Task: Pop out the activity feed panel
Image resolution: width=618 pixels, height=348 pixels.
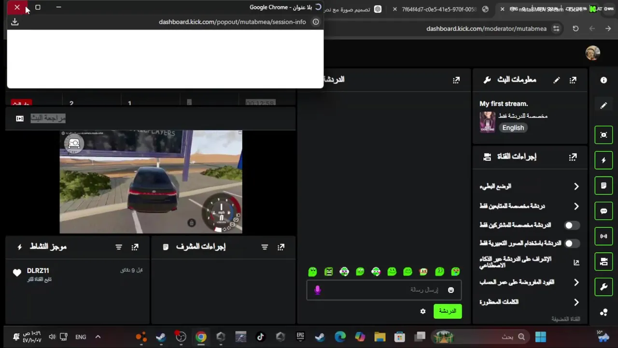Action: pos(135,247)
